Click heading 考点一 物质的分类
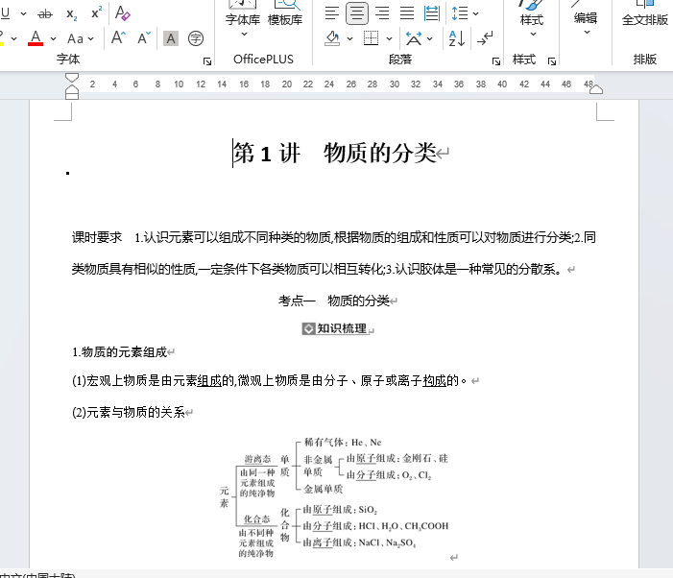The width and height of the screenshot is (673, 578). 334,301
